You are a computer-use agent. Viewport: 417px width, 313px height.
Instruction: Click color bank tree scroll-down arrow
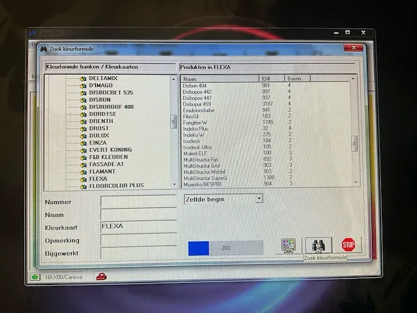pos(174,184)
